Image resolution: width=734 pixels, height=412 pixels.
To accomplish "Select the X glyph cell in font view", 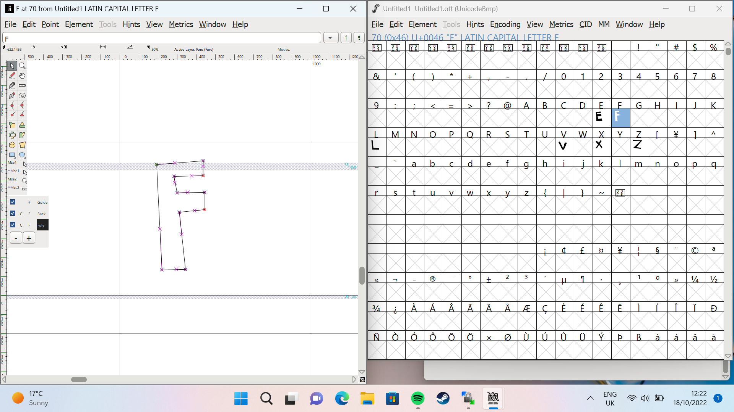I will pos(601,147).
